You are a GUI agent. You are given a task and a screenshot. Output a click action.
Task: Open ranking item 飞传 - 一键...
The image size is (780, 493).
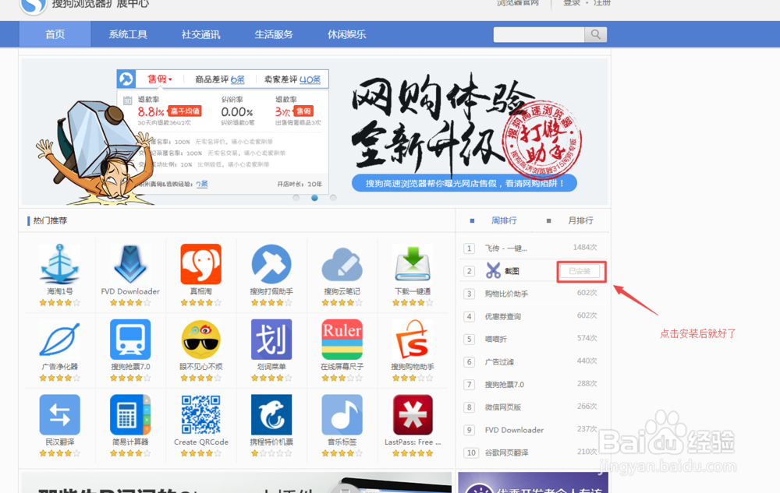pyautogui.click(x=506, y=248)
